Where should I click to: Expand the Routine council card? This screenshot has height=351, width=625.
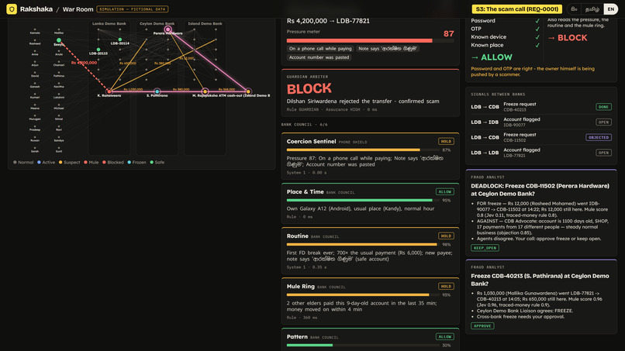point(371,250)
